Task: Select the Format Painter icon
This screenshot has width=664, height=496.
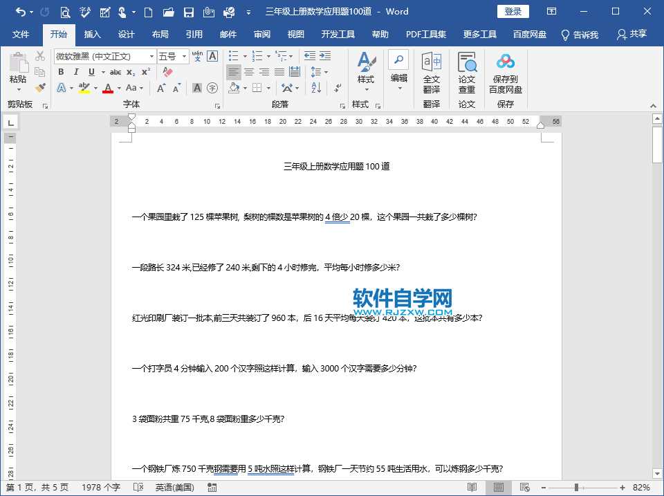Action: click(39, 88)
